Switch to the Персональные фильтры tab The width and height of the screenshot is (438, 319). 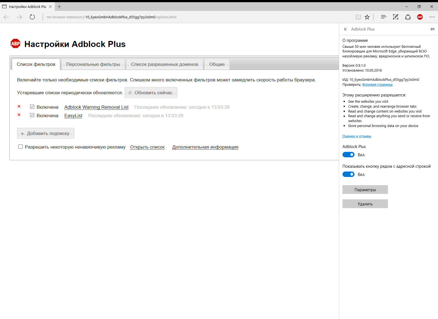point(93,64)
